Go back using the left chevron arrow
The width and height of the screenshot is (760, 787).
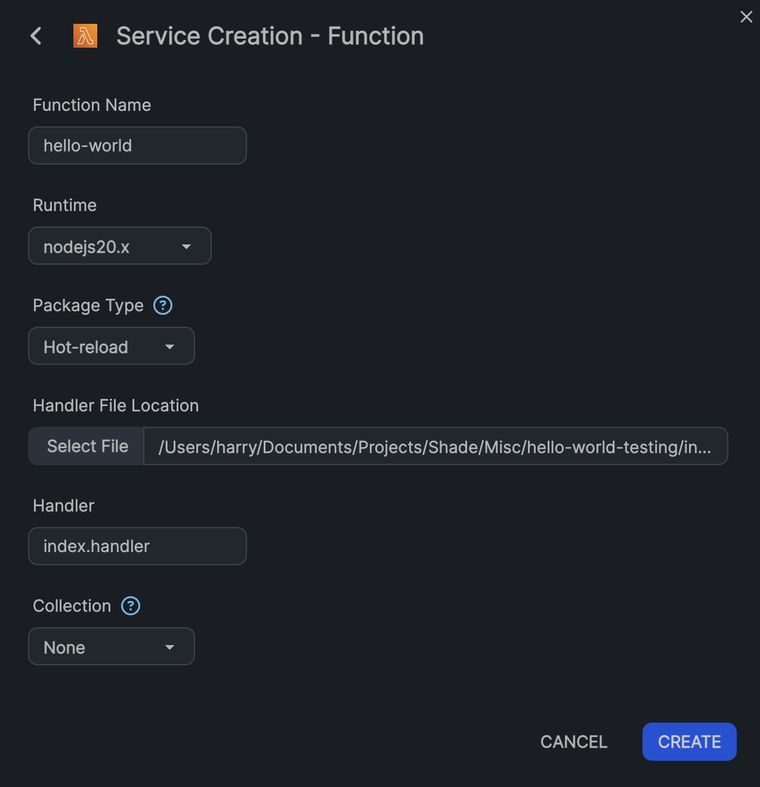(x=36, y=36)
